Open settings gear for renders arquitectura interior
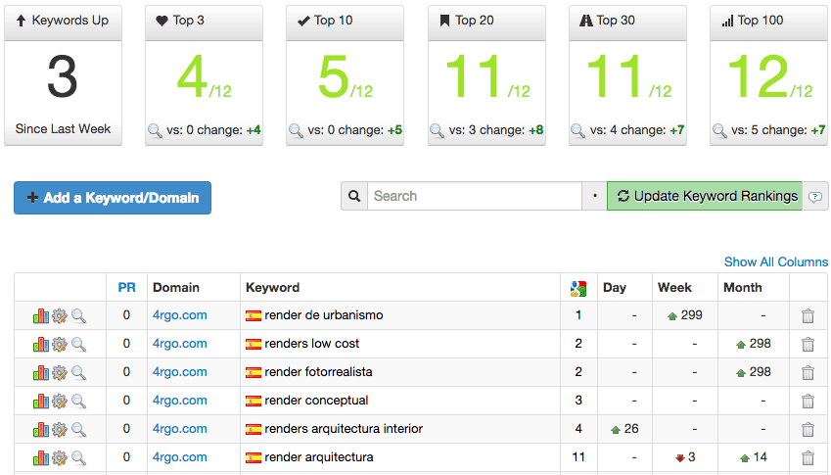This screenshot has height=475, width=831. click(60, 429)
